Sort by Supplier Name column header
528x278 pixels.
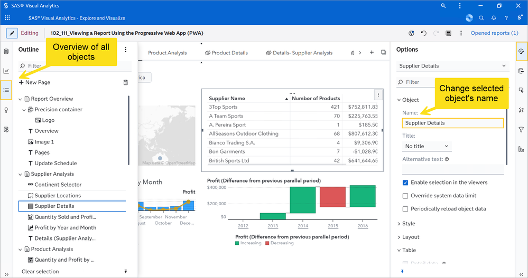click(x=227, y=98)
